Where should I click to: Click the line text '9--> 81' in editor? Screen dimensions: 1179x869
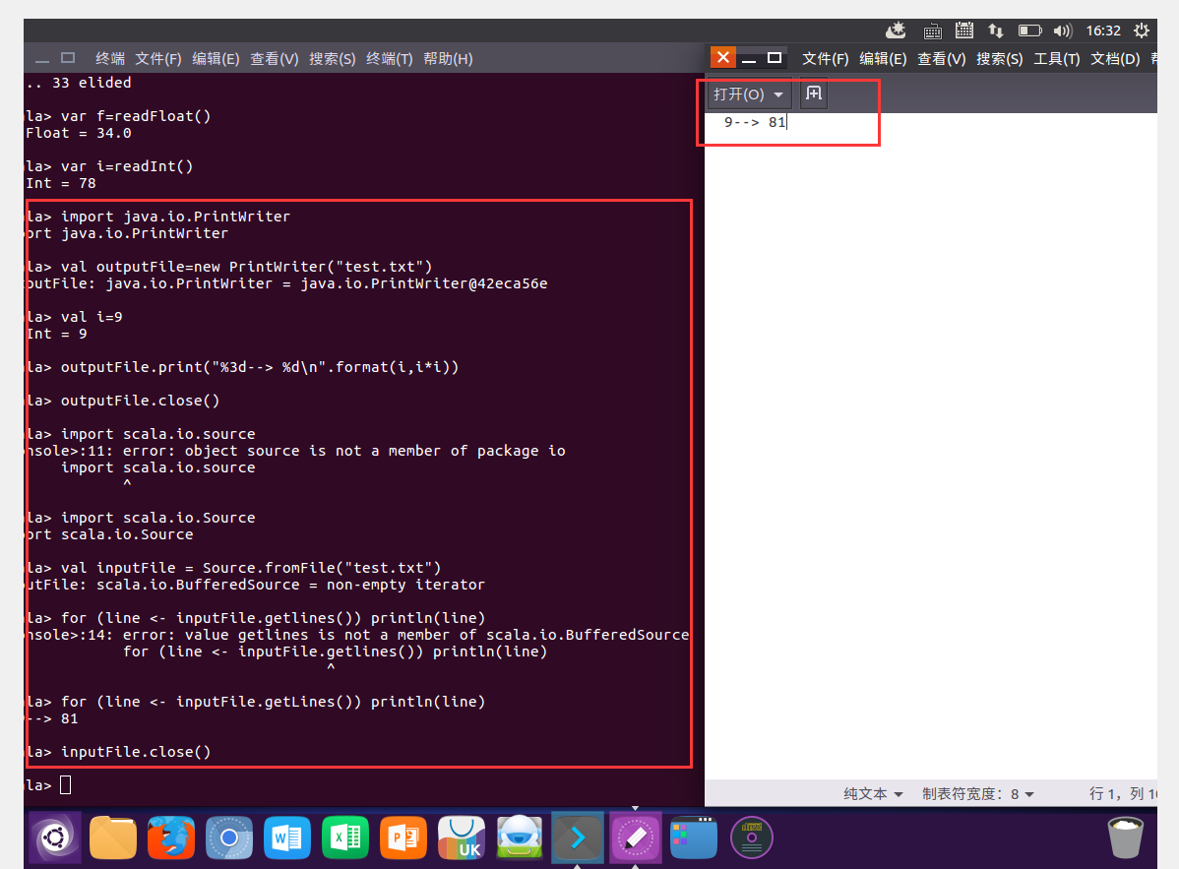754,122
